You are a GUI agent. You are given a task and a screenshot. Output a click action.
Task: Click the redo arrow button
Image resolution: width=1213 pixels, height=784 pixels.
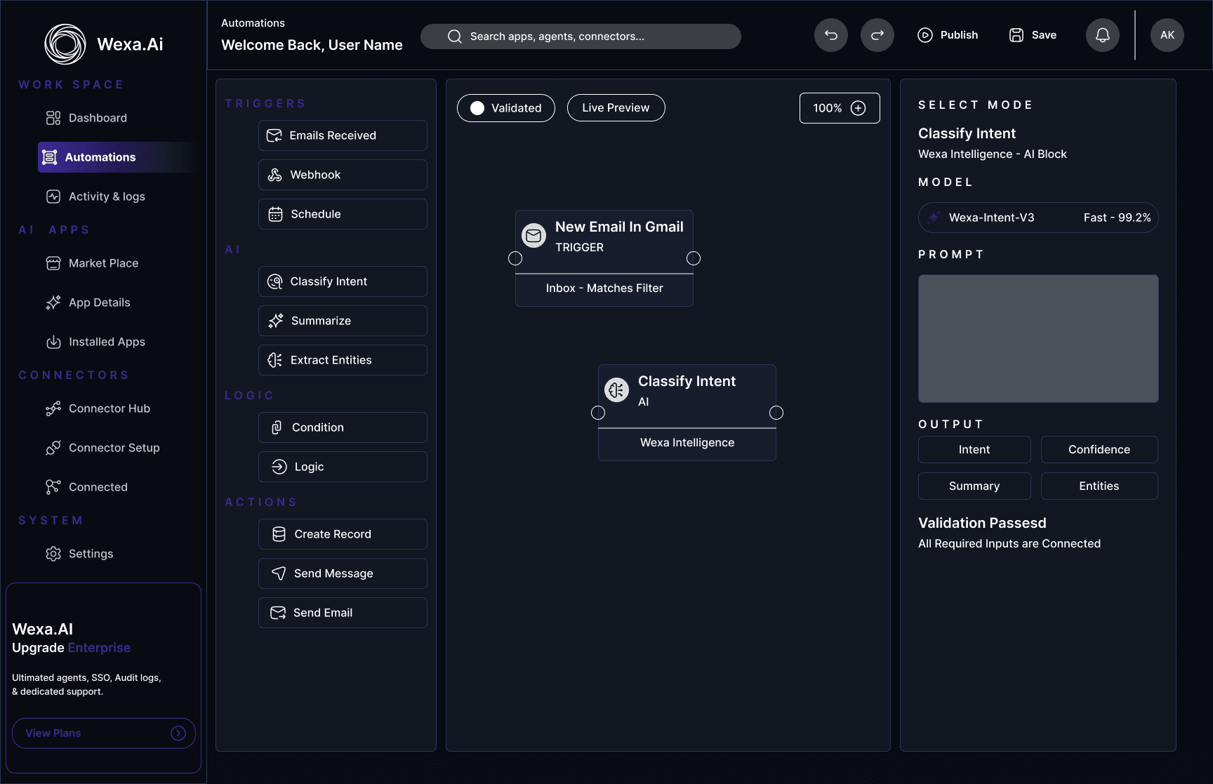(x=877, y=35)
